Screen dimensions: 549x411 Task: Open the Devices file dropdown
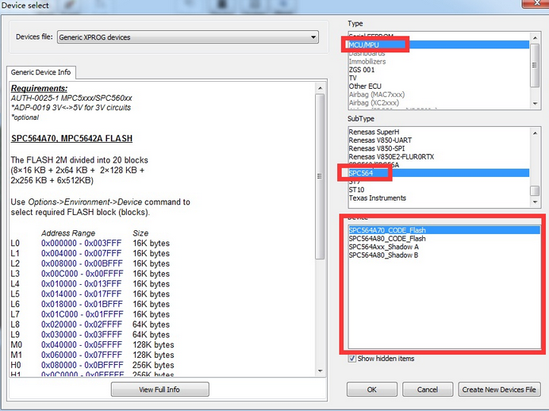(x=188, y=37)
